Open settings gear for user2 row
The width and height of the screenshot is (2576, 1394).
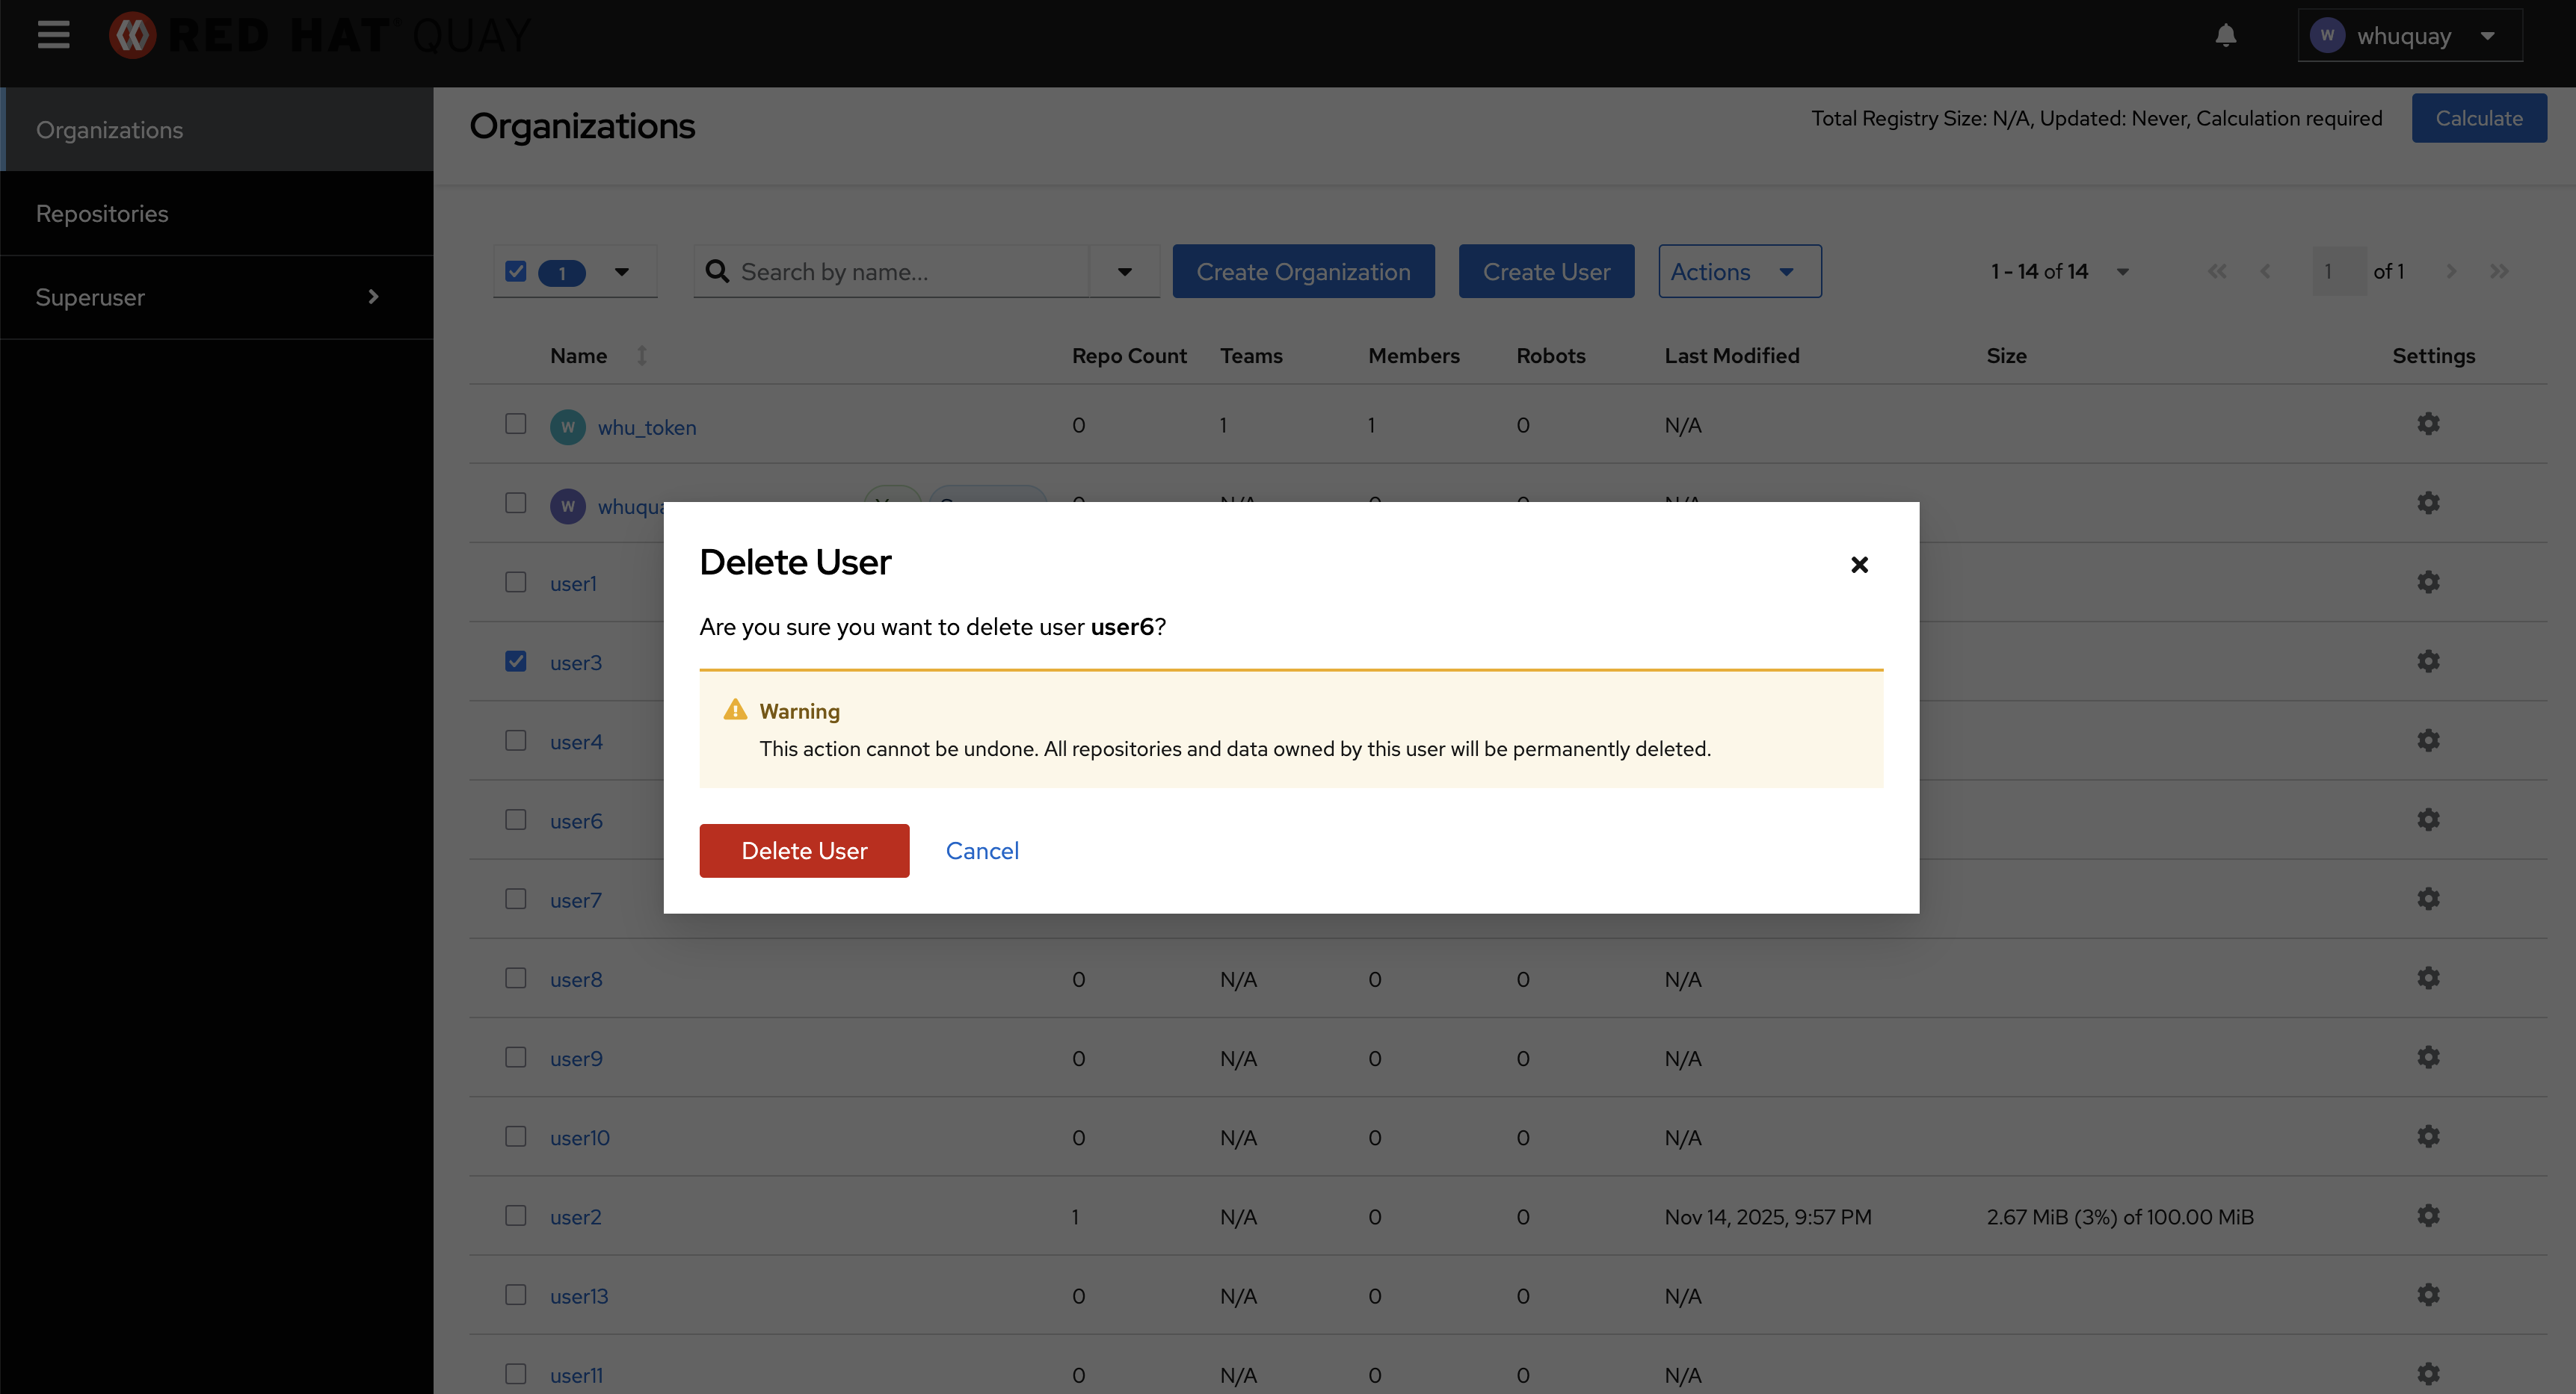pos(2428,1216)
